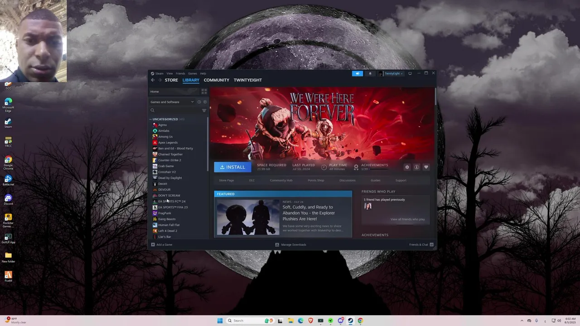Click the Brave browser taskbar icon

[310, 321]
